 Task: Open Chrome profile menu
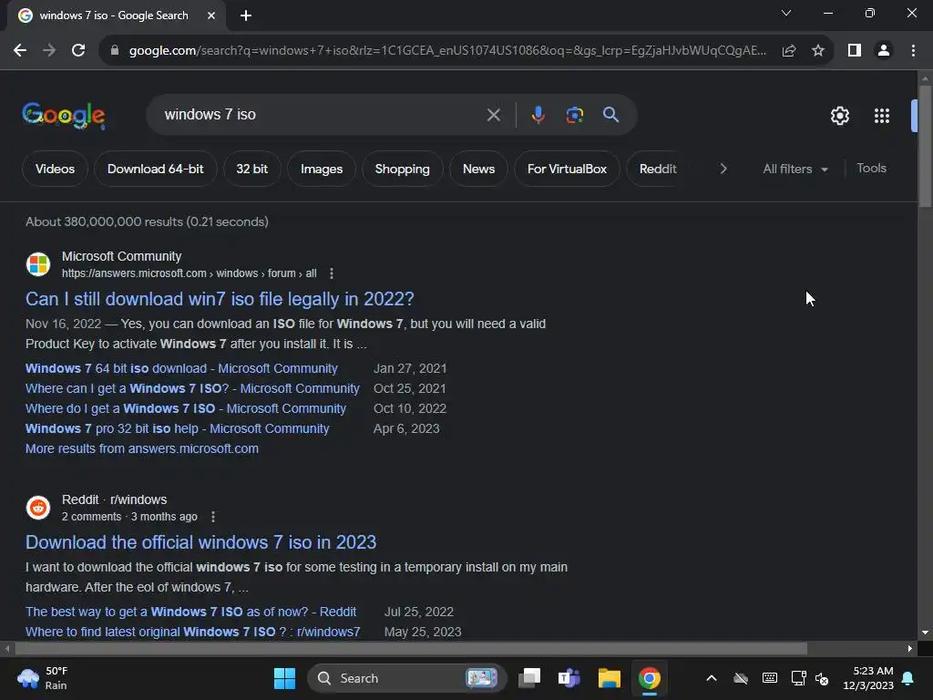pos(884,51)
